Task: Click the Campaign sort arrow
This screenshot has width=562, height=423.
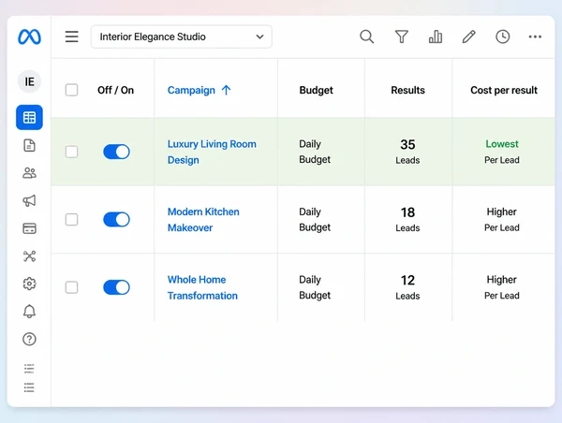Action: [x=226, y=90]
